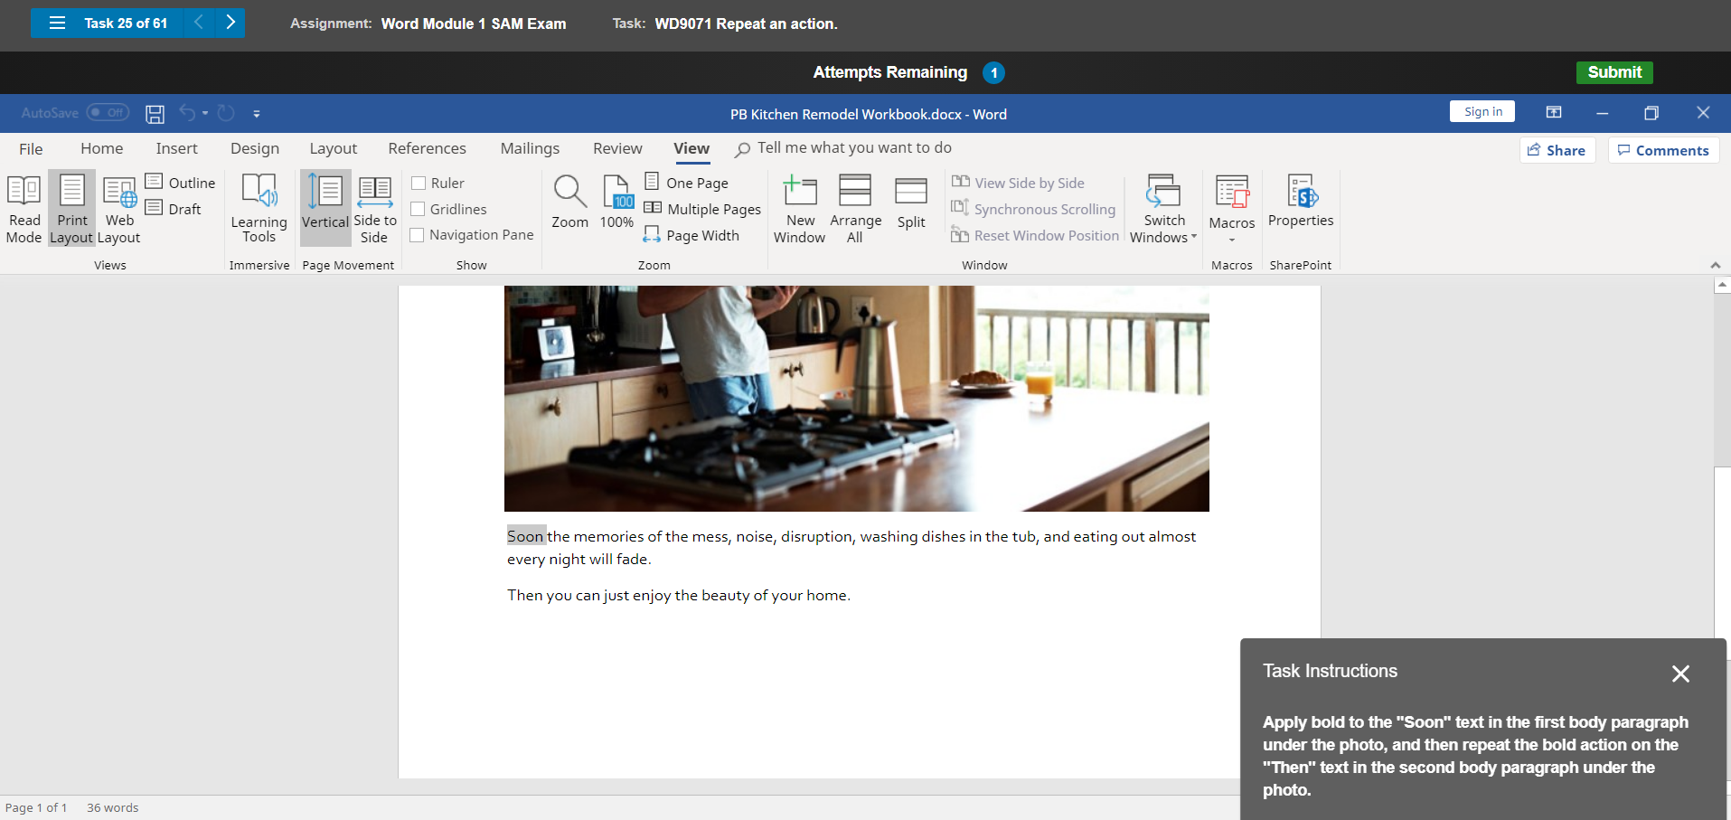Image resolution: width=1731 pixels, height=820 pixels.
Task: Zoom to Page Width
Action: (691, 235)
